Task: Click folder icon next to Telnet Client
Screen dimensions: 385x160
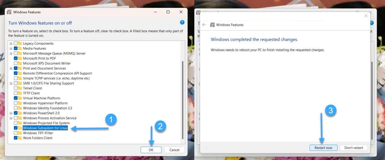Action: 20,88
